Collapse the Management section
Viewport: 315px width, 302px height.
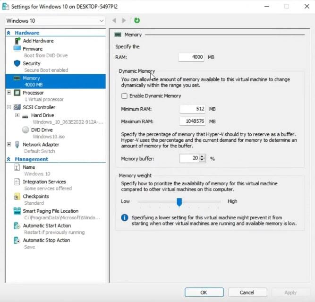coord(9,159)
